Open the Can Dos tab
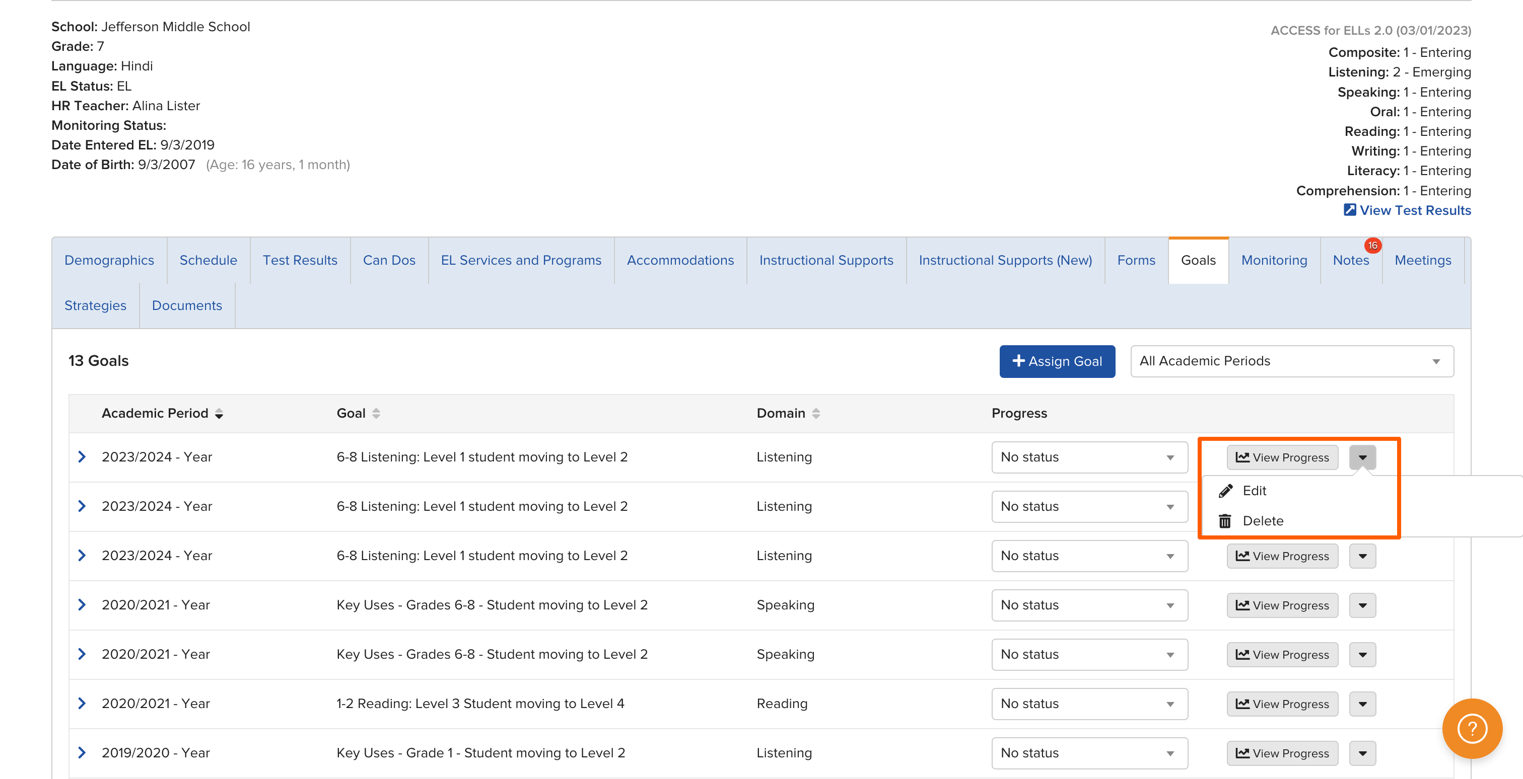 pyautogui.click(x=389, y=261)
